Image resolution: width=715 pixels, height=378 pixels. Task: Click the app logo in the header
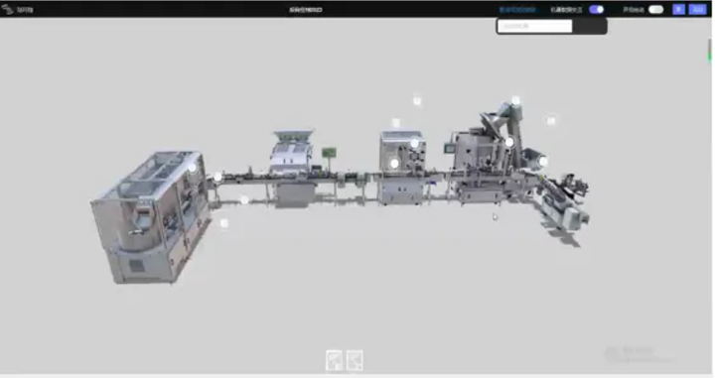tap(7, 9)
